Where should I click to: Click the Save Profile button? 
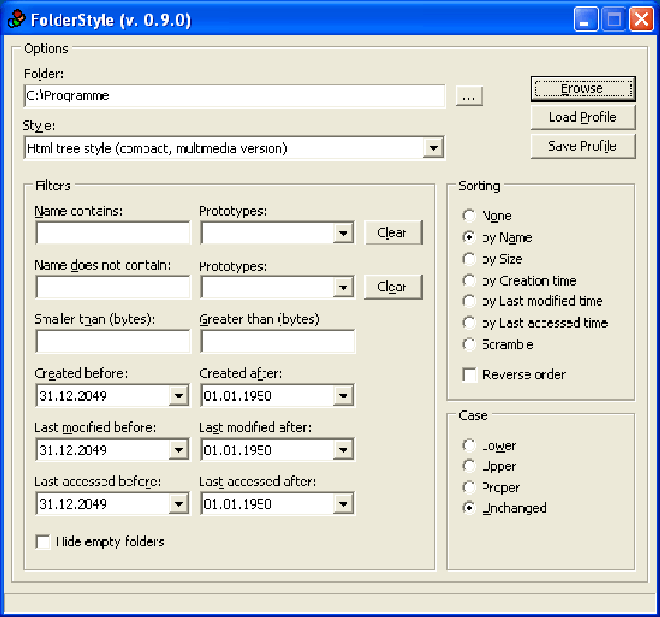(x=583, y=146)
